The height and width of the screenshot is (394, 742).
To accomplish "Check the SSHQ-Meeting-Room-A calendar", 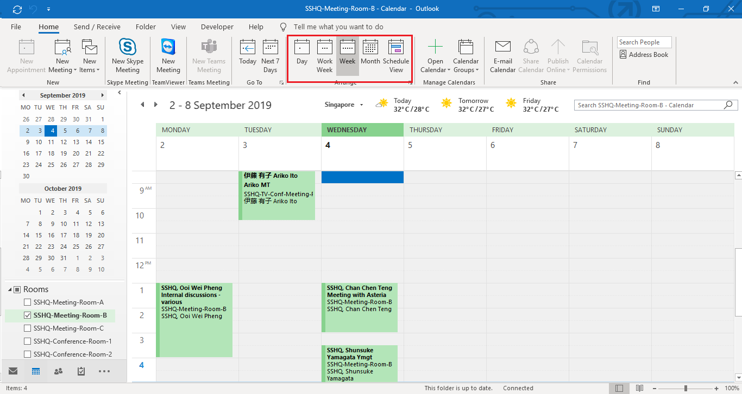I will click(28, 302).
